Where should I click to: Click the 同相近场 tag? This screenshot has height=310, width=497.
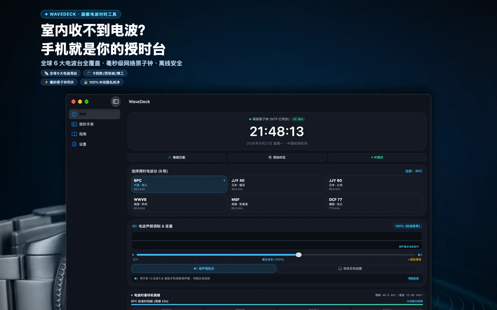pyautogui.click(x=413, y=279)
